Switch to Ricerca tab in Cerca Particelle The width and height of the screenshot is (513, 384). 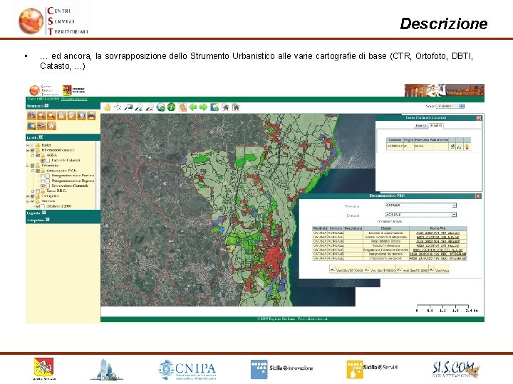pos(421,126)
